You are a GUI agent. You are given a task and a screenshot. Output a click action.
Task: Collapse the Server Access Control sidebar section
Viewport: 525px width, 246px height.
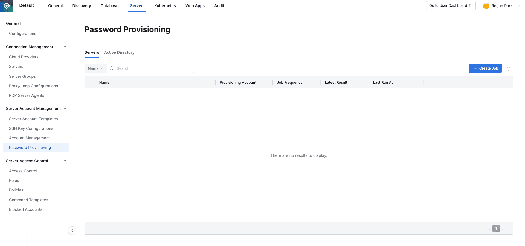[65, 161]
